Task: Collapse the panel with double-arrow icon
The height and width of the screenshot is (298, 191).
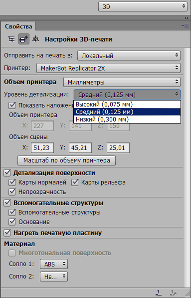Action: [187, 18]
